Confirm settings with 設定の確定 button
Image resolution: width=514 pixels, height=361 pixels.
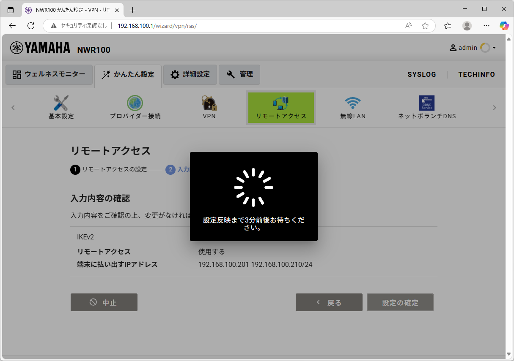[400, 302]
